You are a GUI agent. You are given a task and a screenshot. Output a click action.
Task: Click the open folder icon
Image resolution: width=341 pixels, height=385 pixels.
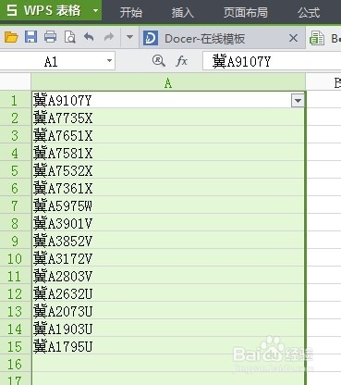coord(11,38)
